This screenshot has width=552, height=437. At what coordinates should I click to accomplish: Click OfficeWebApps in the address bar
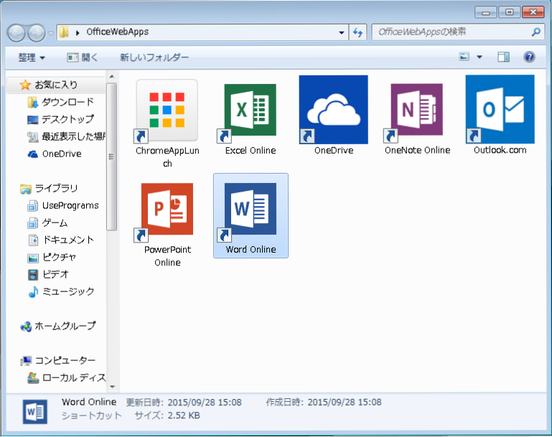[118, 32]
